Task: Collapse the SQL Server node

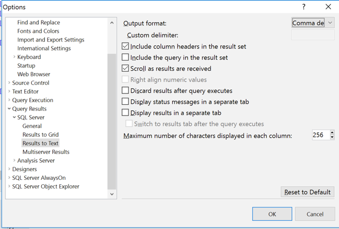Action: (x=14, y=117)
